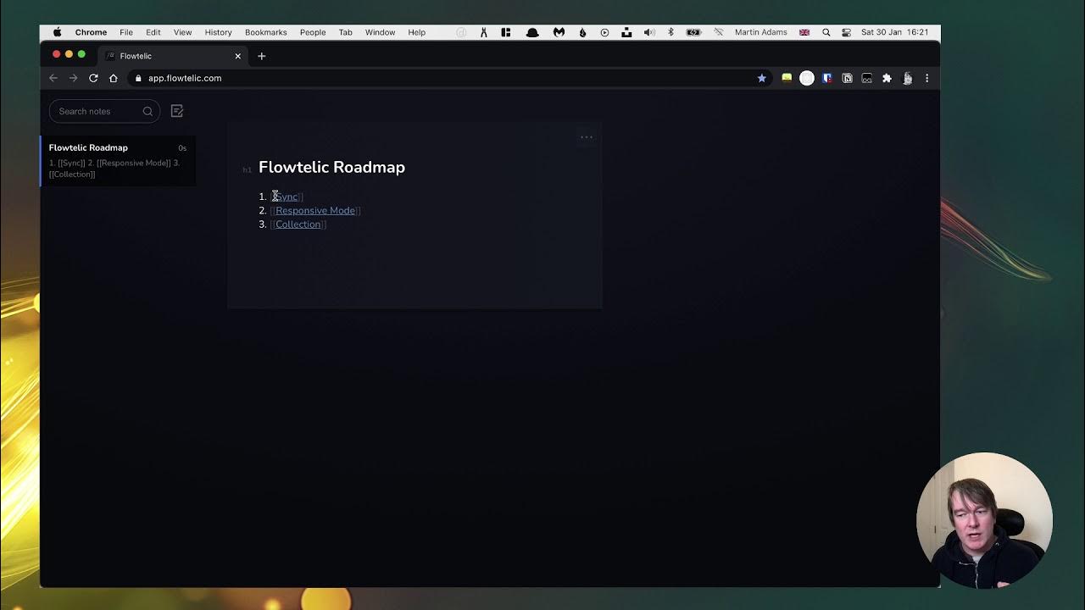The image size is (1085, 610).
Task: Click the extension icon left of puzzle piece
Action: [x=867, y=78]
